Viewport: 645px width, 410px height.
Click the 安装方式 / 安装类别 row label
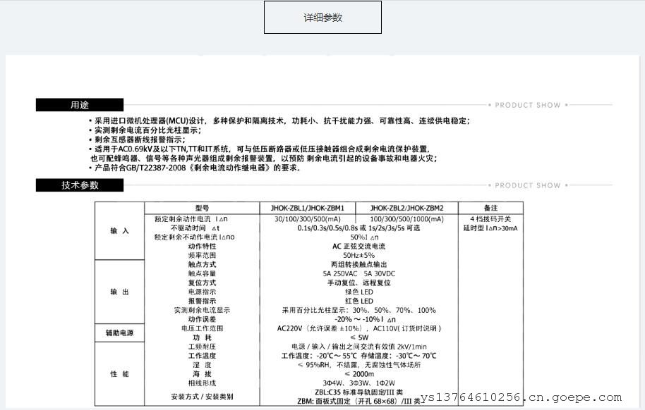coord(203,397)
